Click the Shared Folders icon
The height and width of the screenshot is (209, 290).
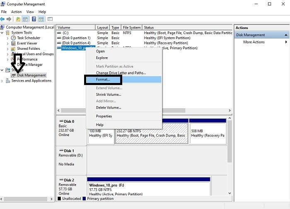tap(13, 49)
